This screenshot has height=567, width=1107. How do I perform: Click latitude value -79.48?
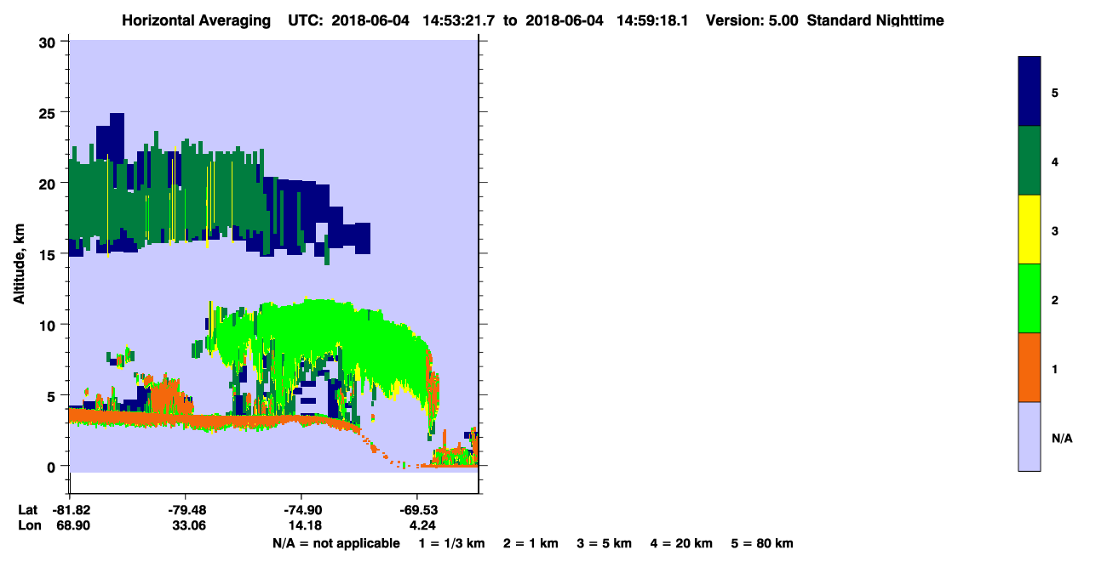186,510
